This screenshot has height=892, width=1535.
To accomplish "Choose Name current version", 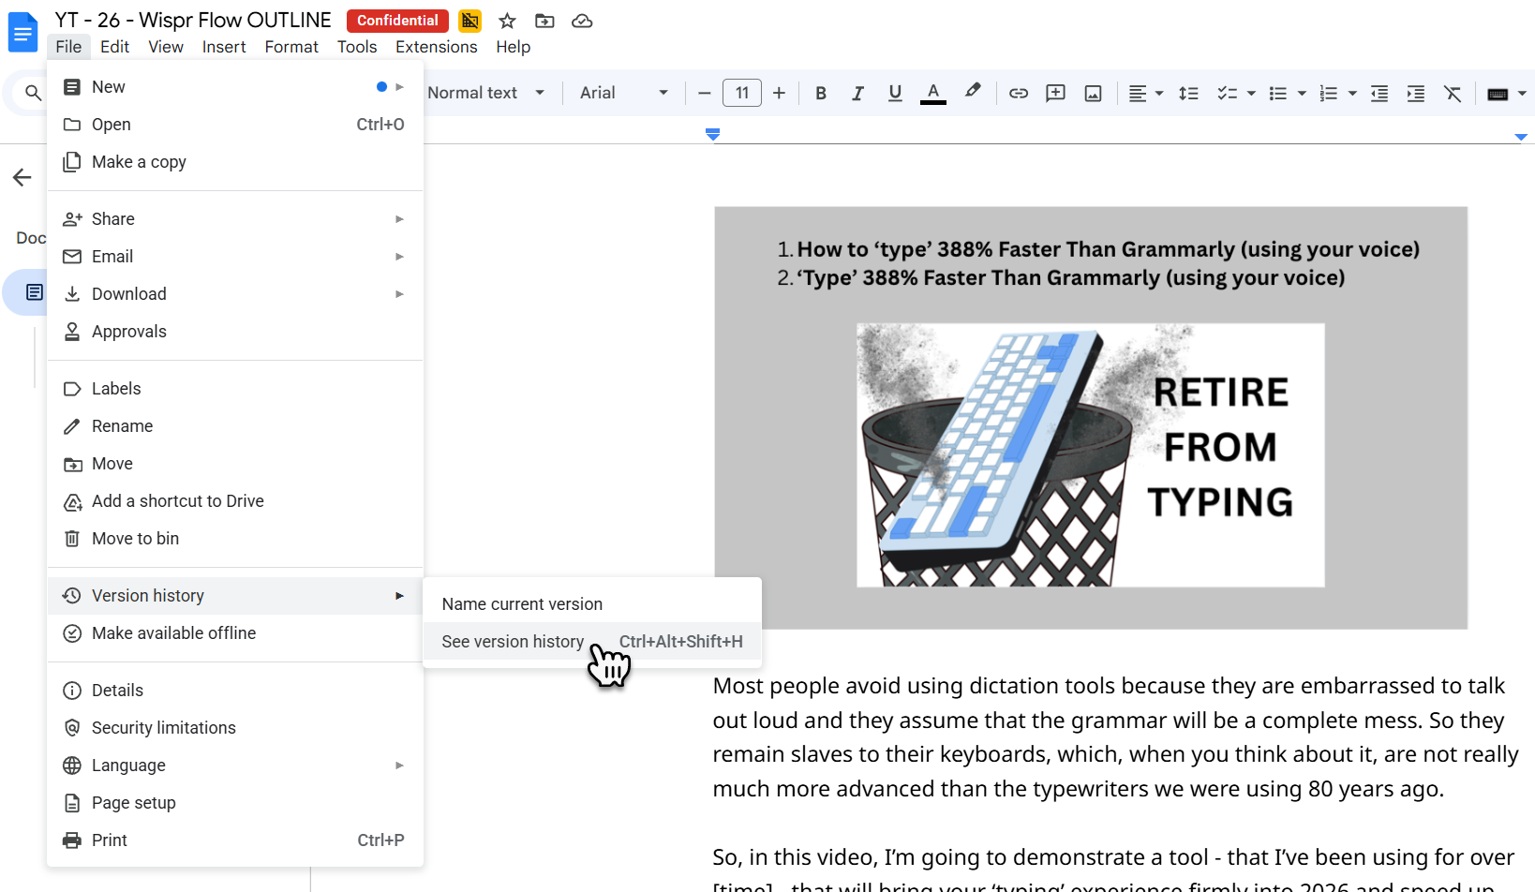I will coord(522,603).
